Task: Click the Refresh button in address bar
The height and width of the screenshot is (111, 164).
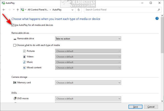Action: tap(78, 10)
